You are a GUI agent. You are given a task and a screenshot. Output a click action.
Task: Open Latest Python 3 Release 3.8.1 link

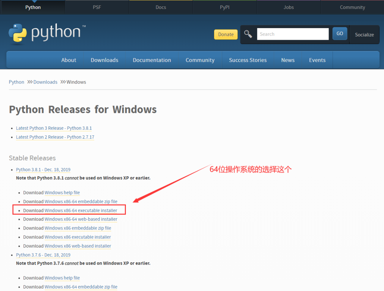tap(54, 128)
